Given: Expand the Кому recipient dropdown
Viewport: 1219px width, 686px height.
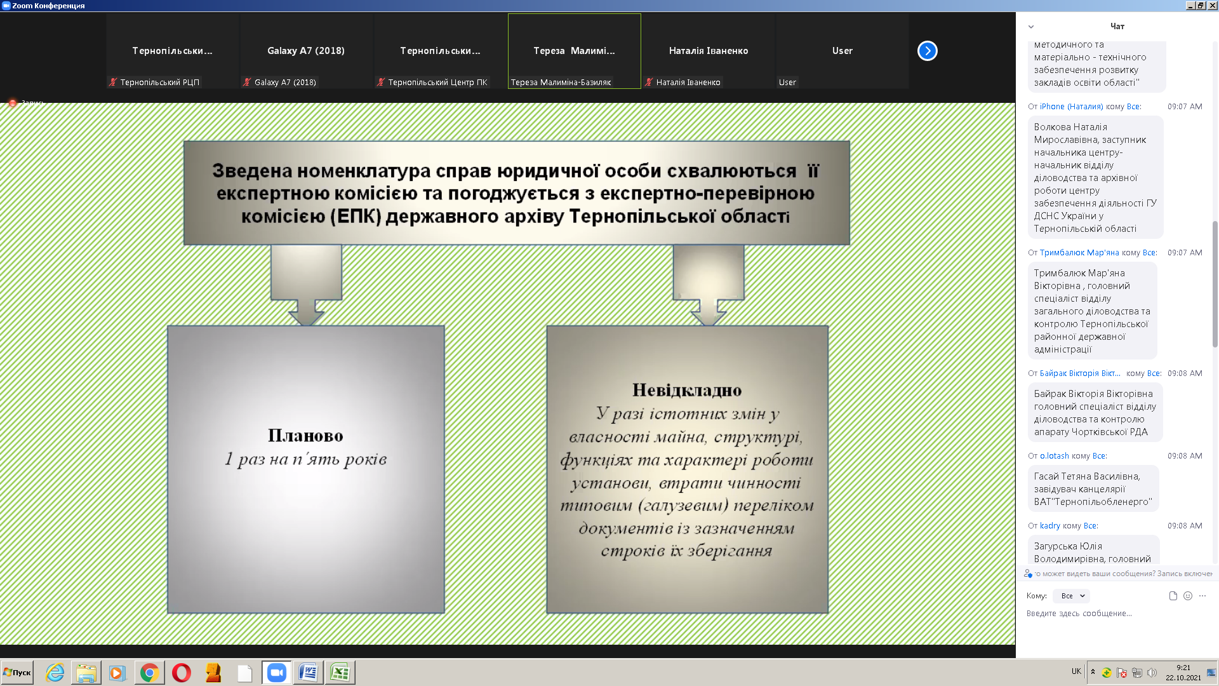Looking at the screenshot, I should point(1072,596).
